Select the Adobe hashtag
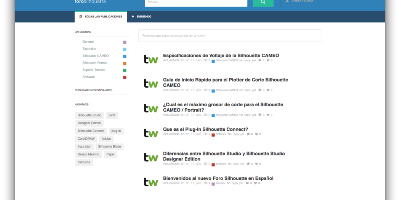The height and width of the screenshot is (200, 400). pyautogui.click(x=106, y=139)
